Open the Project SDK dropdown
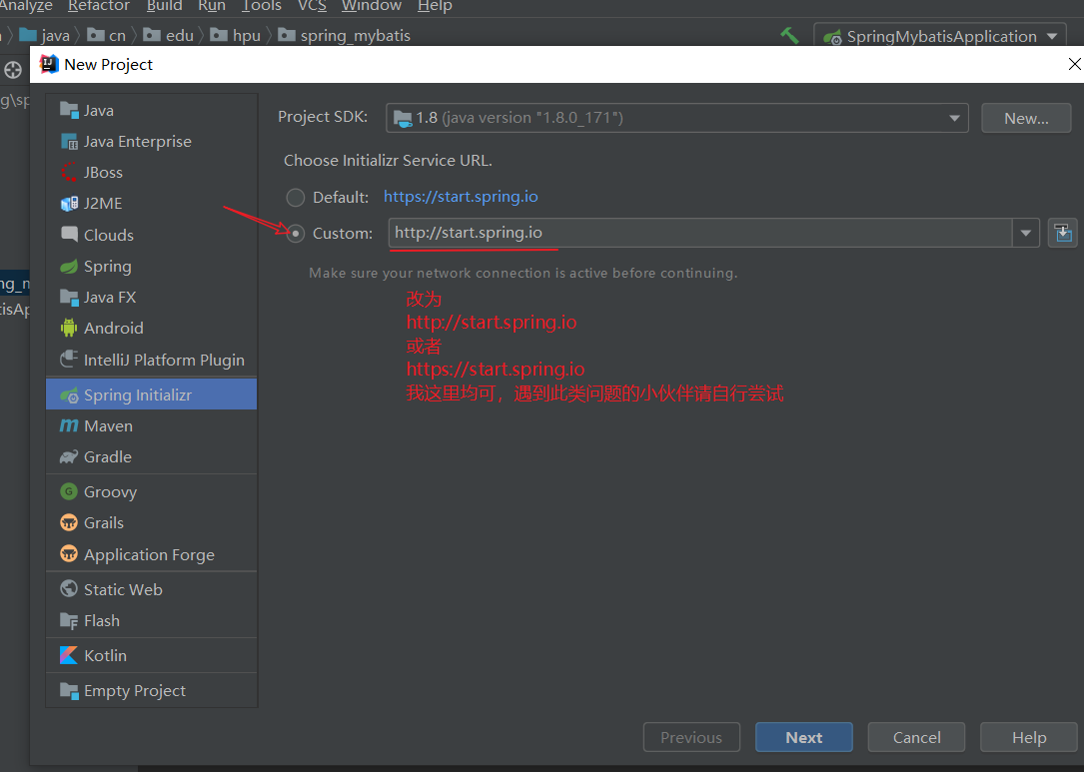 coord(676,118)
